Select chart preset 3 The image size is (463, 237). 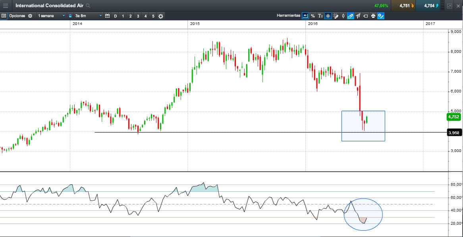pyautogui.click(x=138, y=16)
